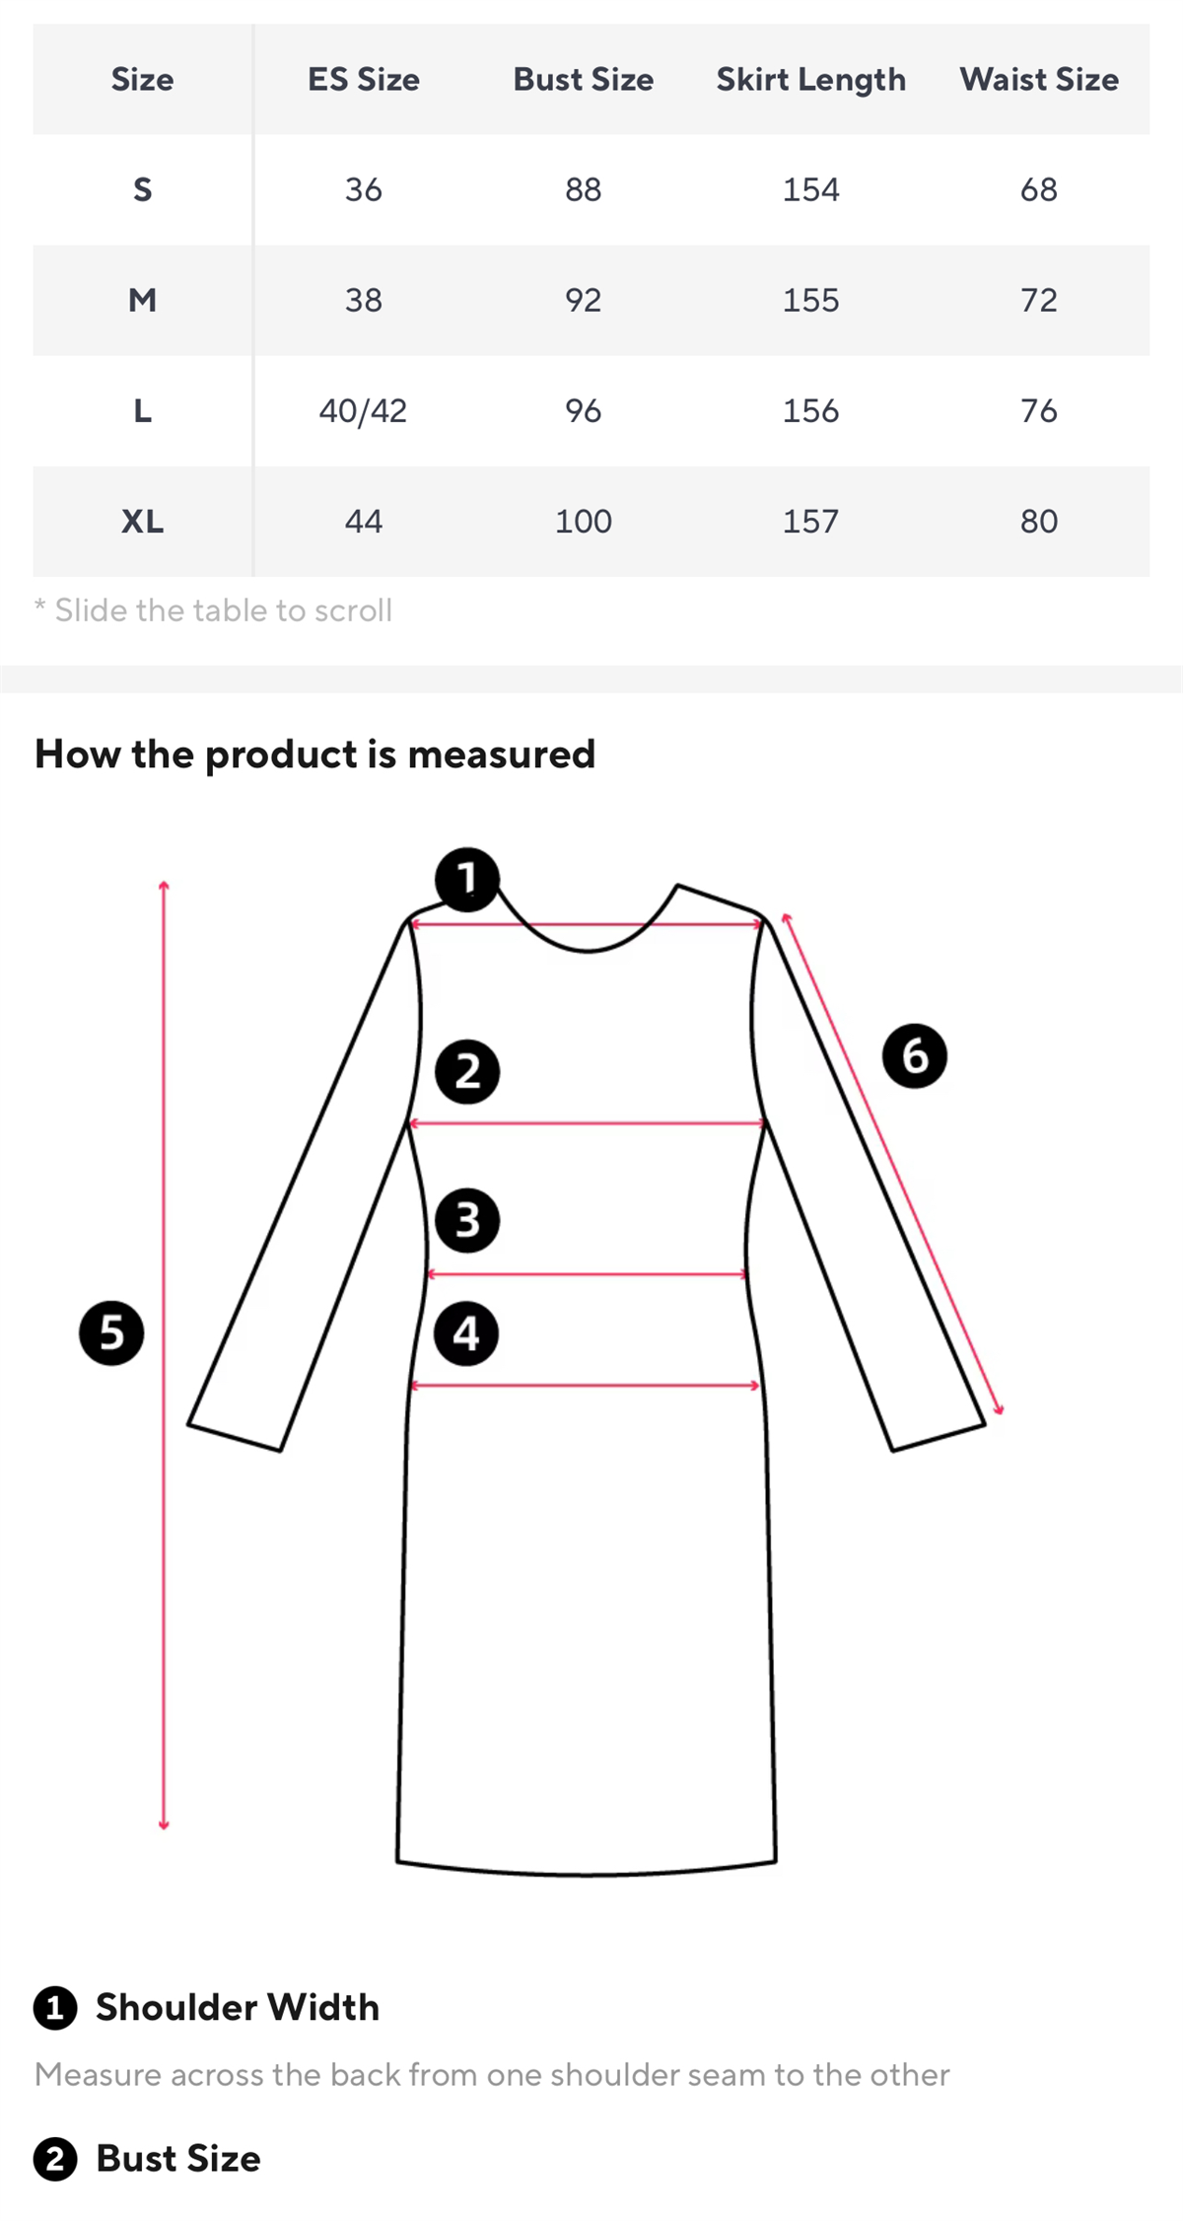Select the S size row label

pos(143,189)
